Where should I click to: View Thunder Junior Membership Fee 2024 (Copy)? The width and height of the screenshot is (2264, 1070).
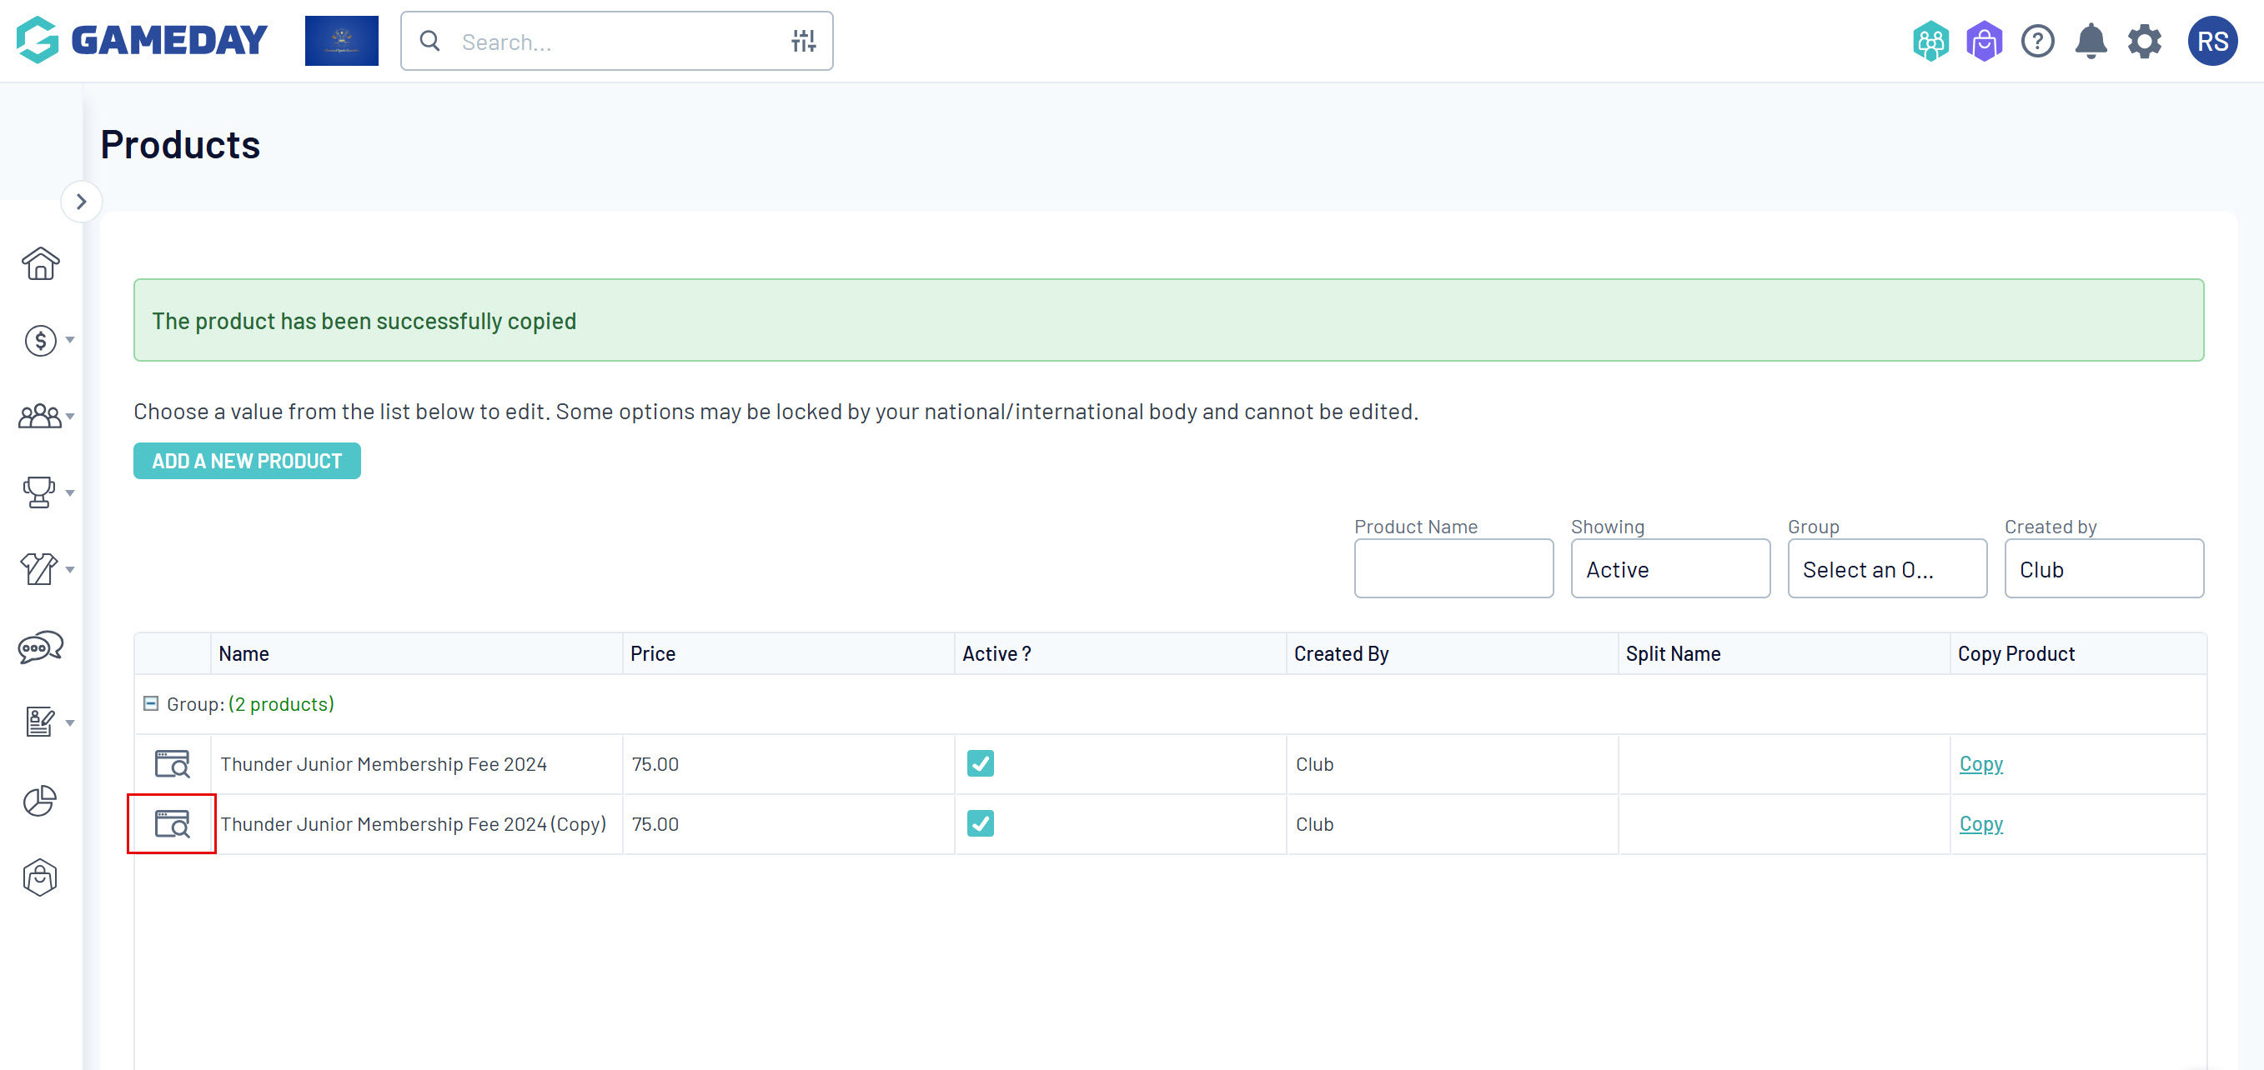[173, 824]
